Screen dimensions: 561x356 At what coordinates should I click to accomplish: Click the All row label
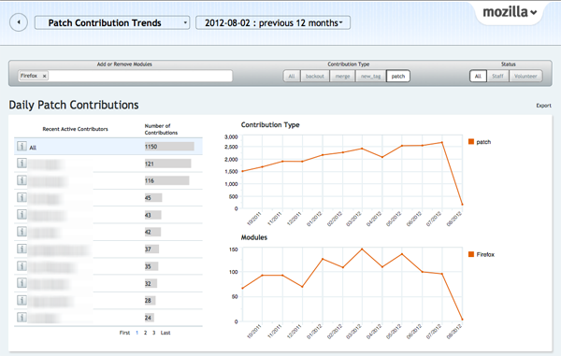pos(33,148)
